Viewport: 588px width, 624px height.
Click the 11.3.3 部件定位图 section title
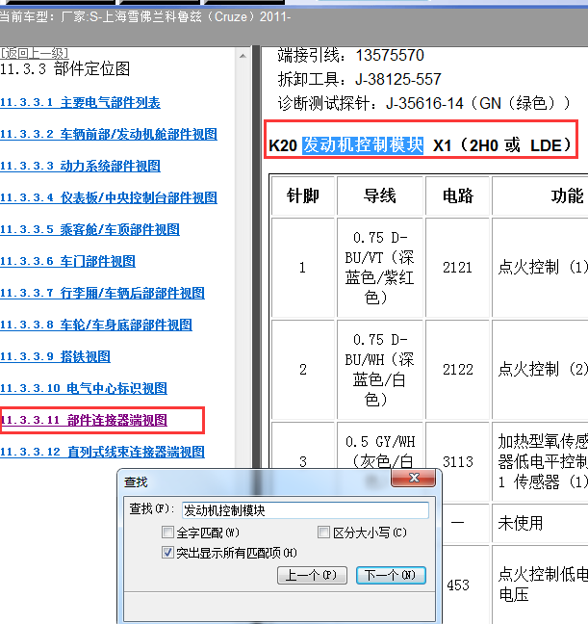click(64, 68)
